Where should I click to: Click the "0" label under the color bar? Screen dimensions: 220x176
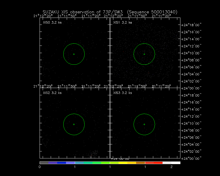click(40, 167)
